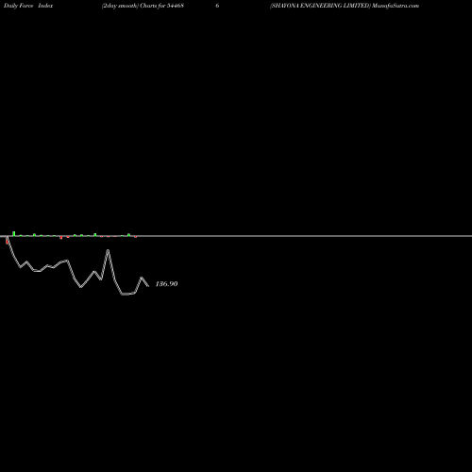Click the 136.90 value label

[166, 284]
